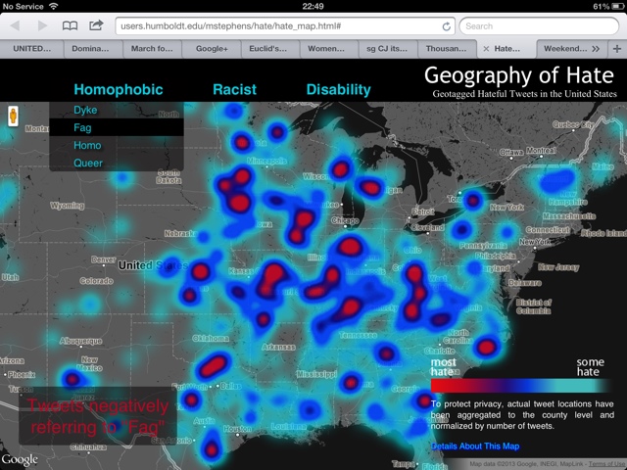
Task: Tap the Safari back arrow
Action: coord(16,26)
